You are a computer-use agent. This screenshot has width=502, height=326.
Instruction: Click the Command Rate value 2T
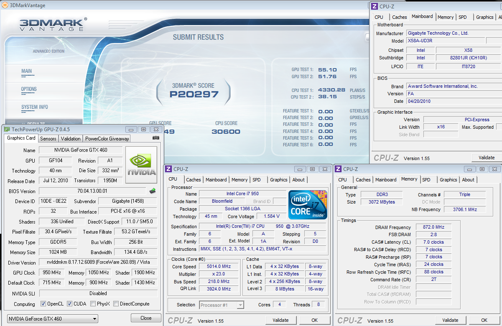click(x=433, y=279)
